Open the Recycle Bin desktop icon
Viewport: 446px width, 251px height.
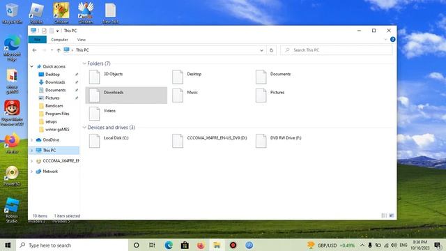[x=12, y=13]
